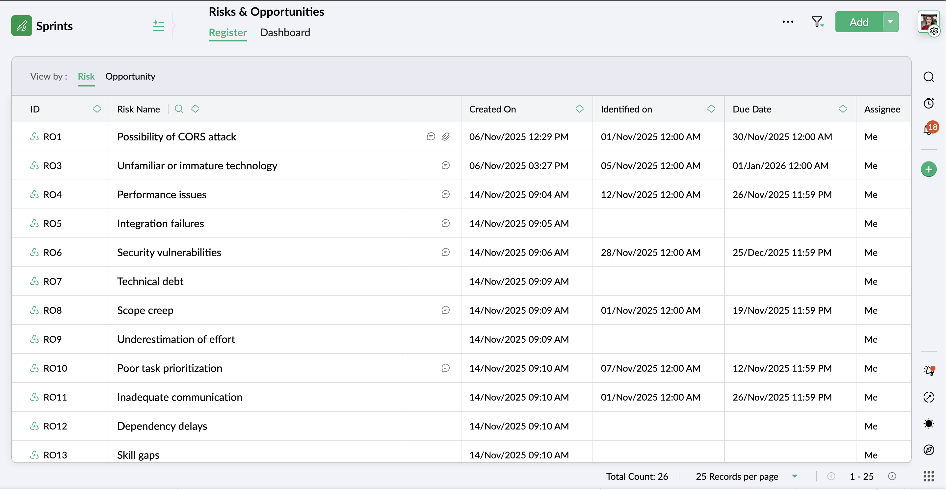The height and width of the screenshot is (490, 946).
Task: Toggle the left navigation menu collapse icon
Action: pyautogui.click(x=159, y=26)
